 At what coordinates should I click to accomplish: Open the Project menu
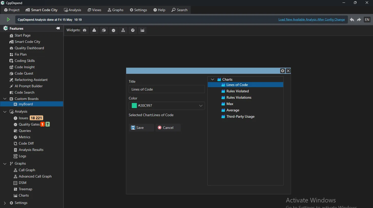(x=12, y=10)
